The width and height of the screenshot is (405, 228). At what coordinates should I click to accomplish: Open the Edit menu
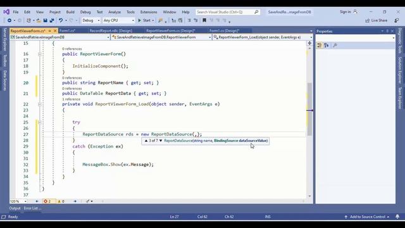tap(27, 12)
